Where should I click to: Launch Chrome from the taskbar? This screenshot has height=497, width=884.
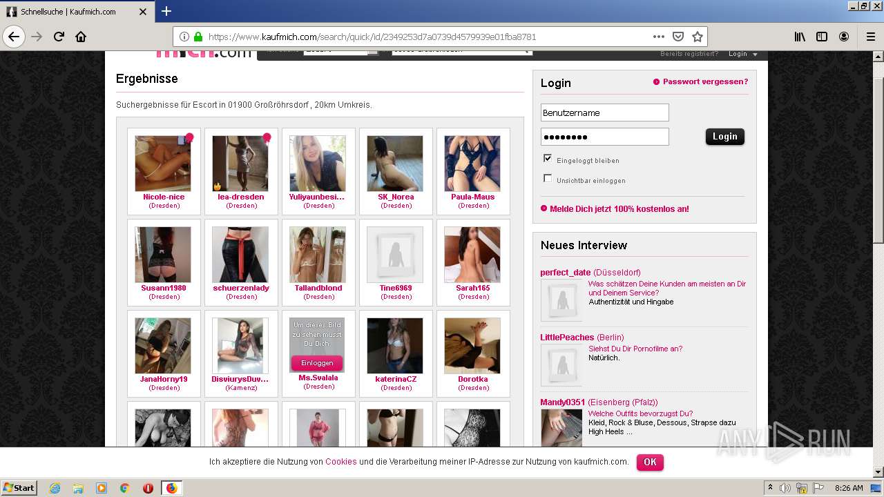click(x=125, y=488)
